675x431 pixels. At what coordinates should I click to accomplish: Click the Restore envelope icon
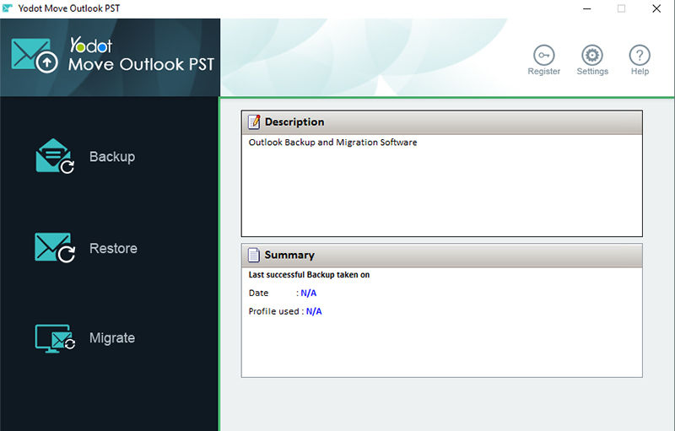tap(55, 247)
